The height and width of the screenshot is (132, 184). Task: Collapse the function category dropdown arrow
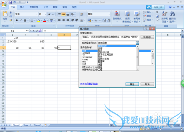(x=137, y=43)
